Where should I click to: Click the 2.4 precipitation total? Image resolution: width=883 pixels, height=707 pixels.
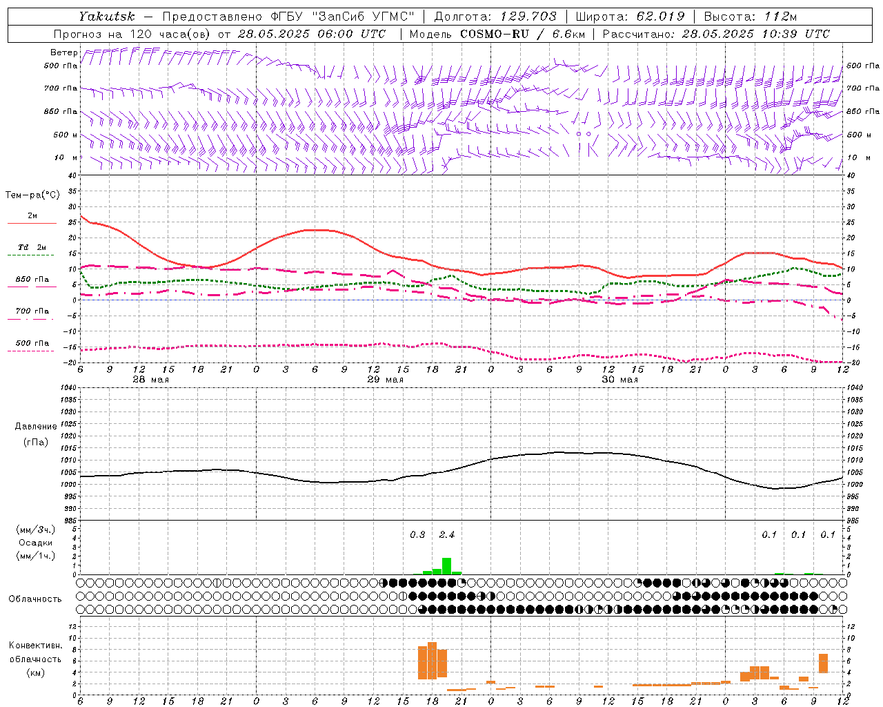coord(447,535)
